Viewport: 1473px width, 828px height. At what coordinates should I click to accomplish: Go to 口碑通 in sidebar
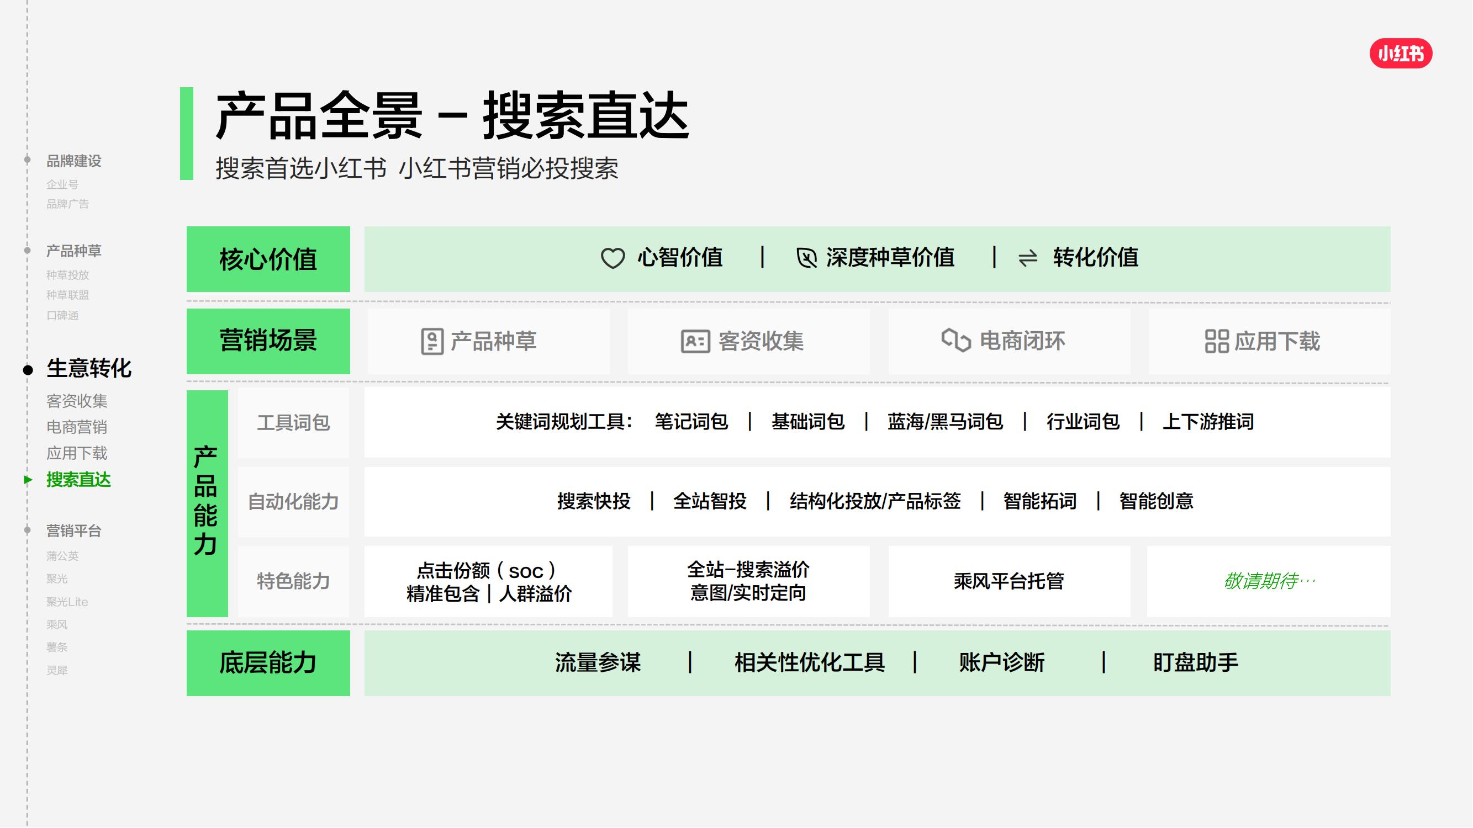62,315
